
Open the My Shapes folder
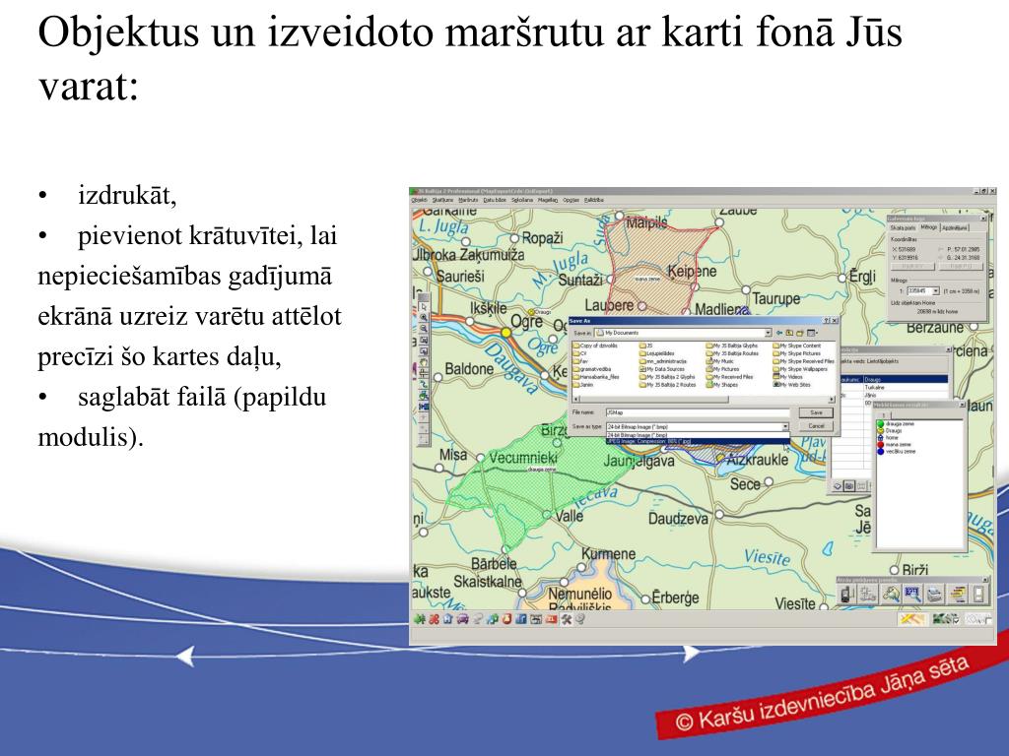click(x=721, y=385)
